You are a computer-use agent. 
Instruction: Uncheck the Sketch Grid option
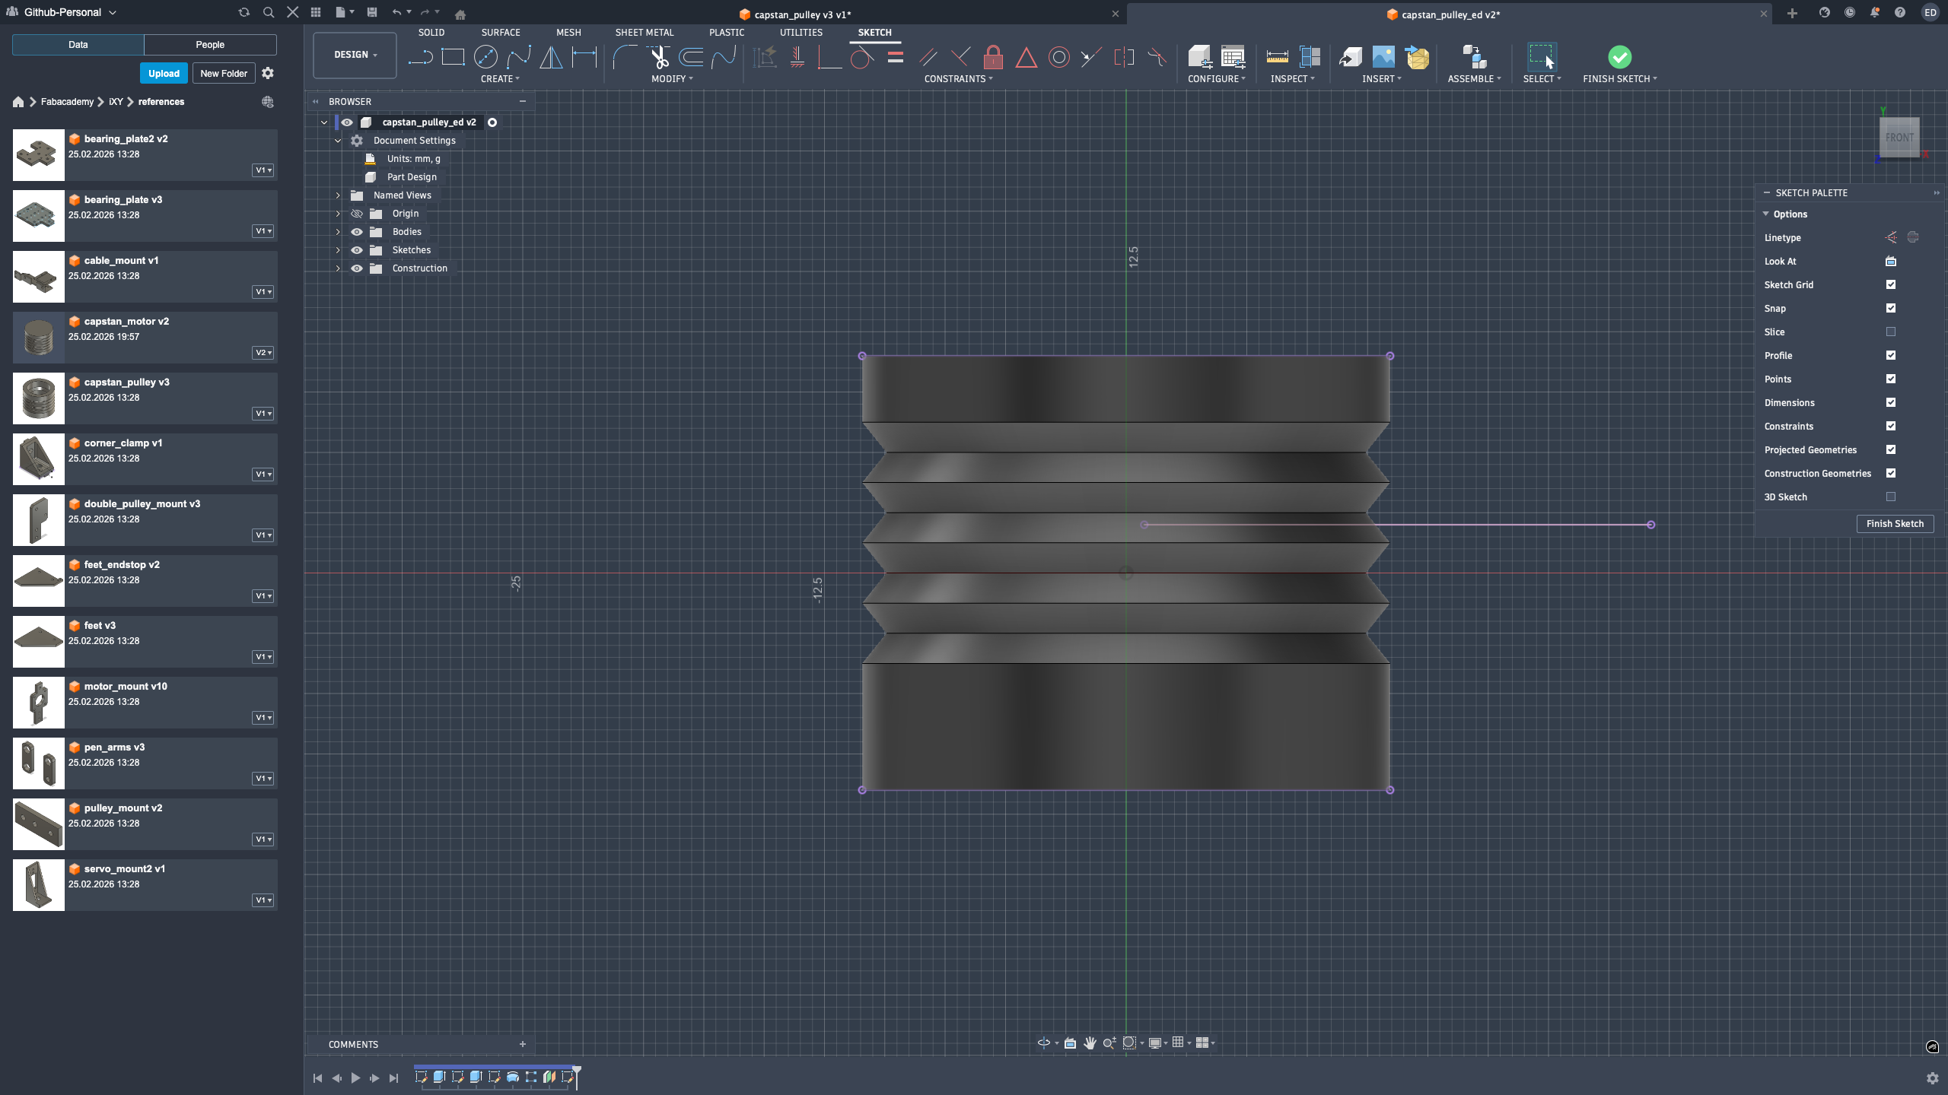1891,284
